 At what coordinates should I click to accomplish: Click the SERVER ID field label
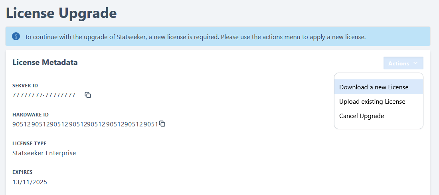click(x=25, y=86)
